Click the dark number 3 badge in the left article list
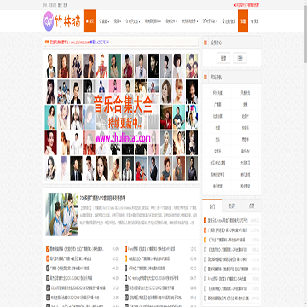 [x=48, y=268]
